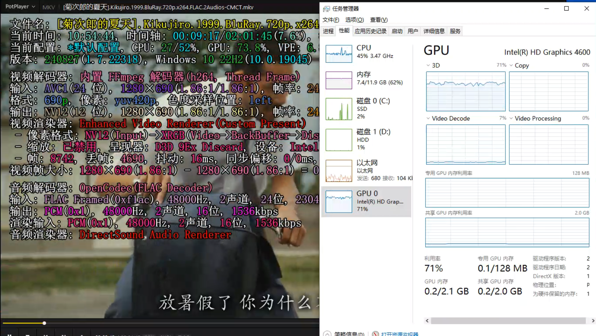
Task: Click the Video Processing usage graph
Action: click(x=549, y=144)
